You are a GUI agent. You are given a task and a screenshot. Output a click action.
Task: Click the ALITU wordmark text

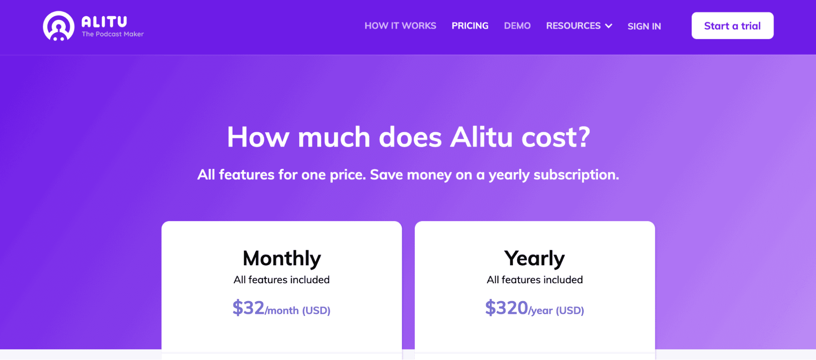click(104, 21)
